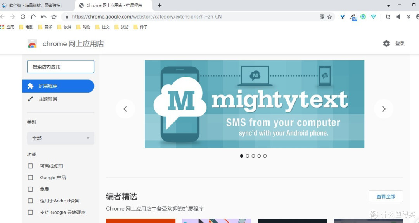Screen dimensions: 419x223
Task: Open new tab with plus button
Action: [x=159, y=5]
